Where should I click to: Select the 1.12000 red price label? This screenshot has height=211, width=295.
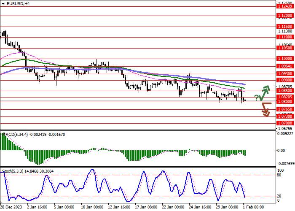coord(285,16)
